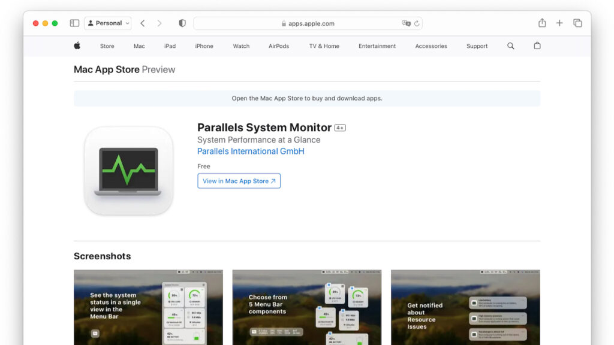Open the Support menu item
This screenshot has width=614, height=345.
coord(477,46)
